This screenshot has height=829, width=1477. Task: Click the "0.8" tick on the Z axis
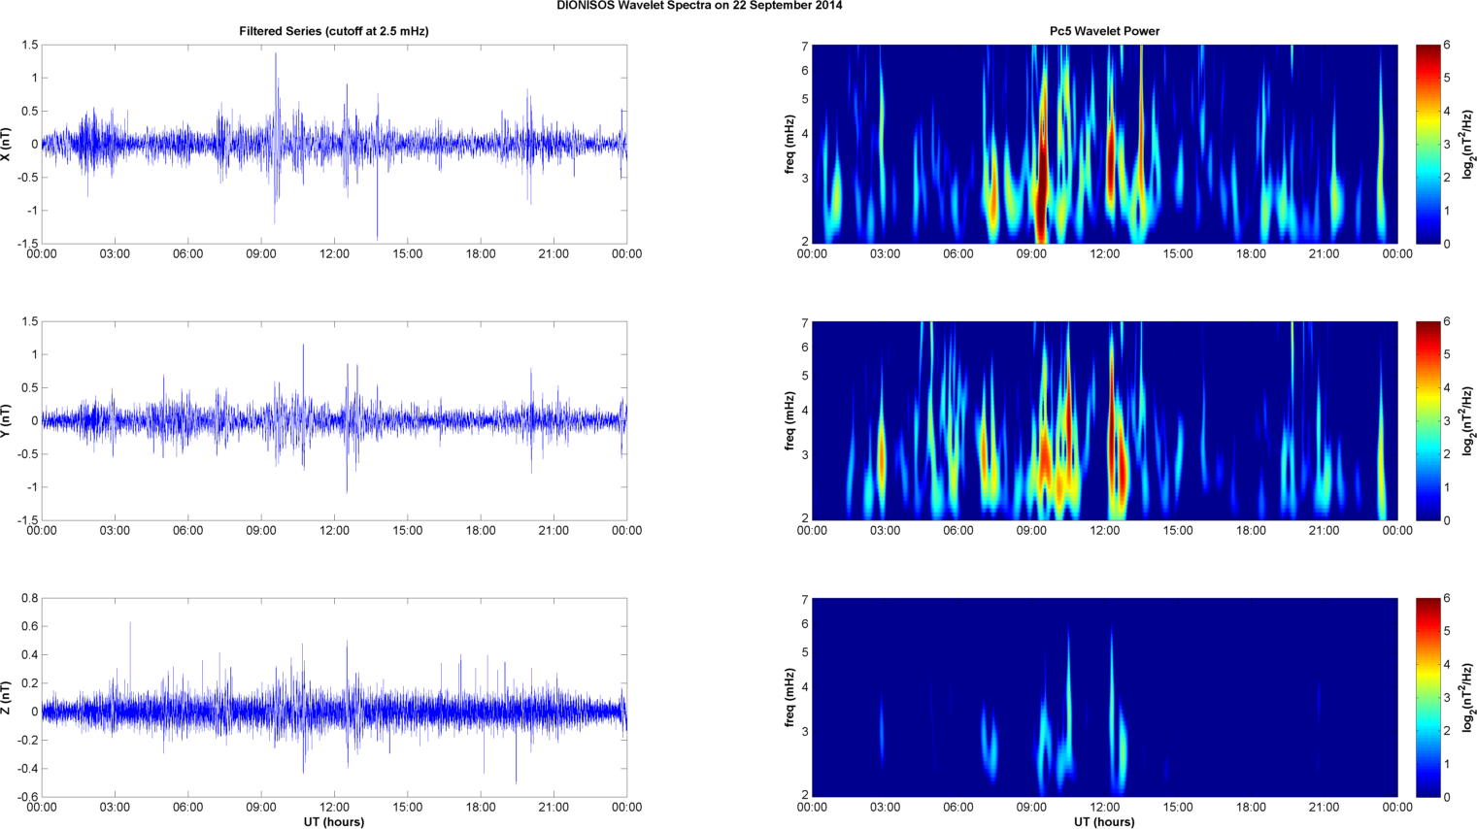[x=29, y=598]
